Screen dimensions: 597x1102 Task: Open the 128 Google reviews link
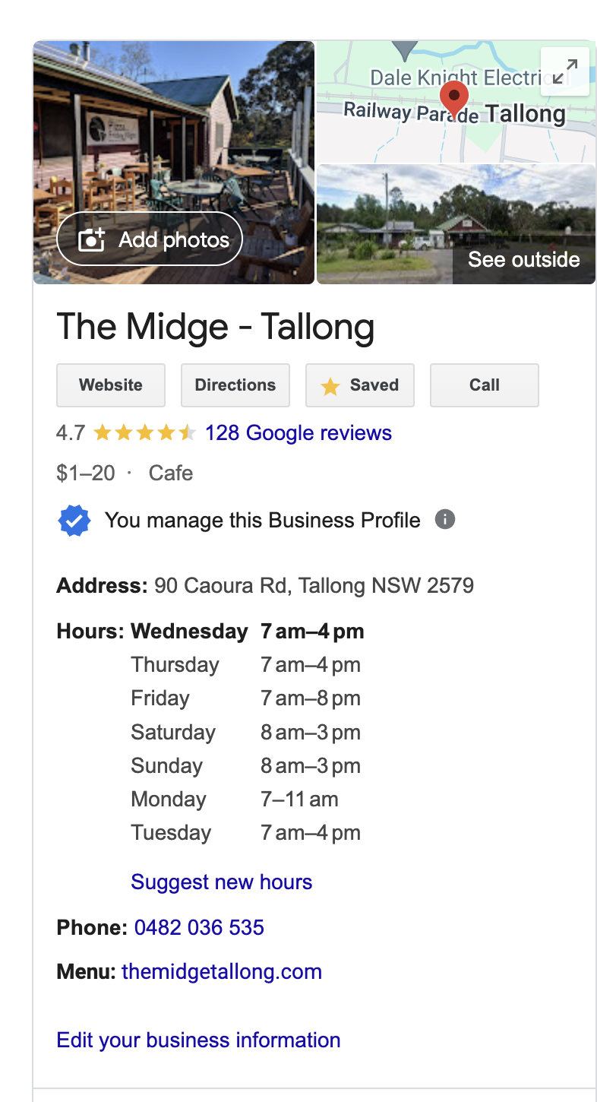pyautogui.click(x=298, y=433)
